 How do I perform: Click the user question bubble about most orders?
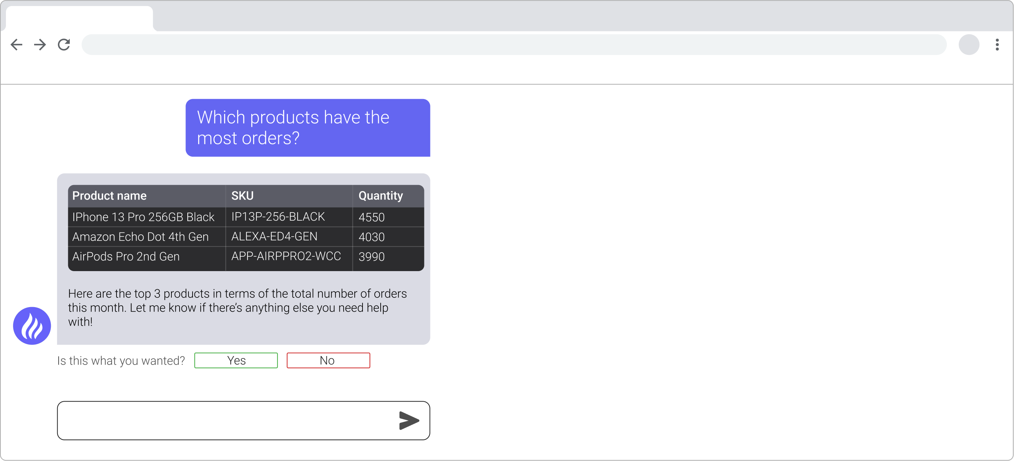pyautogui.click(x=308, y=128)
